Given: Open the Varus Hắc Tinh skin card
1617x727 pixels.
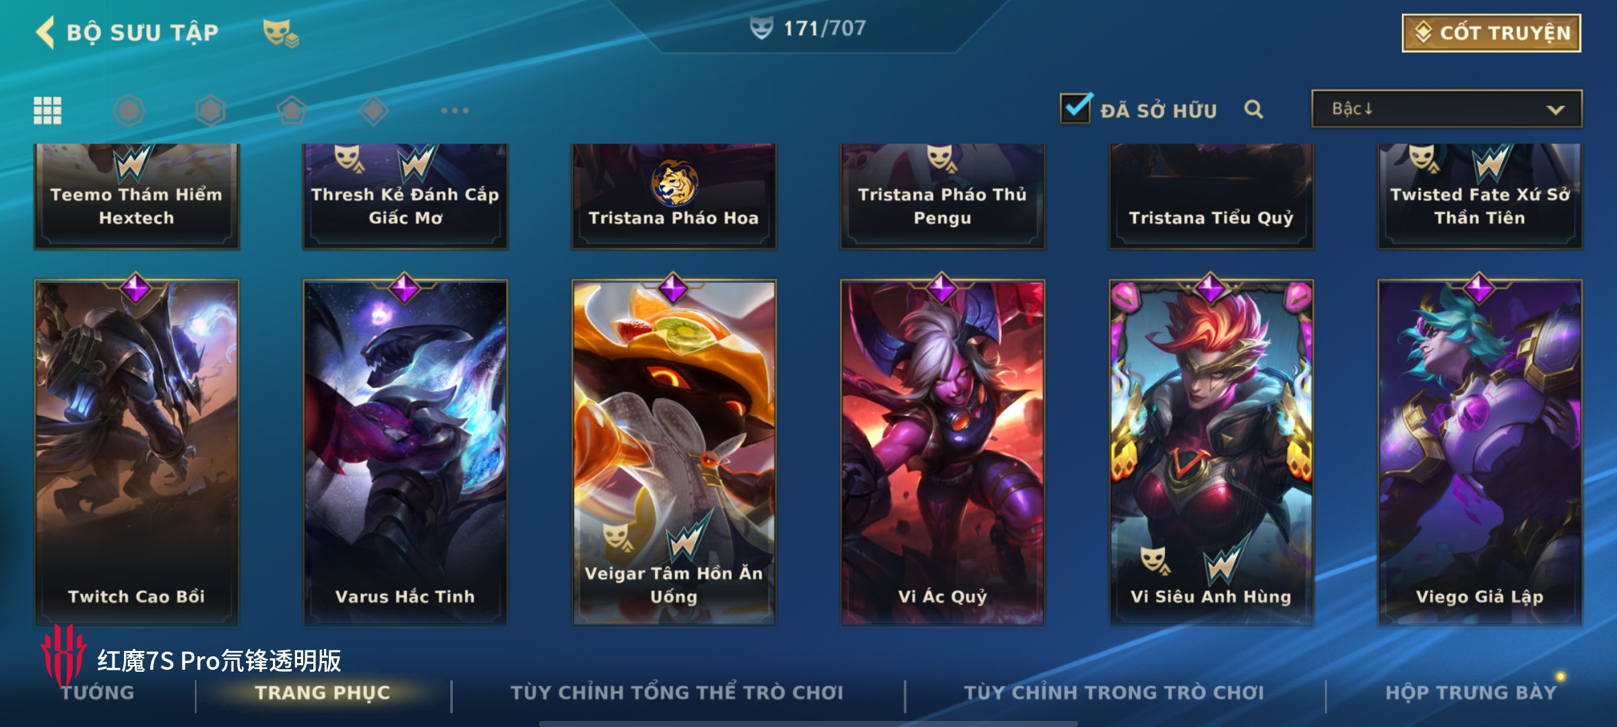Looking at the screenshot, I should 405,452.
